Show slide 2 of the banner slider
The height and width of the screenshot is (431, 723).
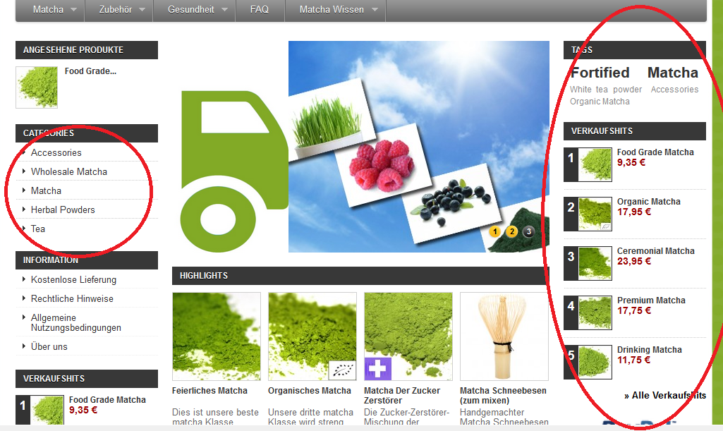click(x=512, y=231)
